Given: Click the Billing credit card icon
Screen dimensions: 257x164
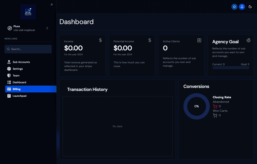Looking at the screenshot, I should click(9, 89).
